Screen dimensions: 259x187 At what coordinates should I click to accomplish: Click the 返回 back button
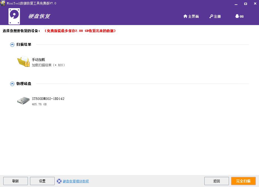click(x=217, y=181)
